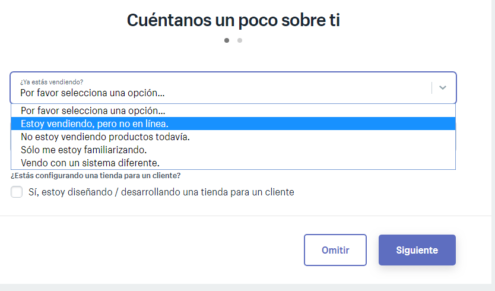The height and width of the screenshot is (291, 495).
Task: Click the active first step dot
Action: point(227,40)
